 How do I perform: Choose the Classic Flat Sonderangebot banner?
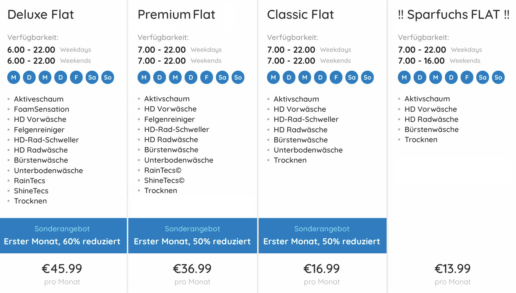pos(322,235)
